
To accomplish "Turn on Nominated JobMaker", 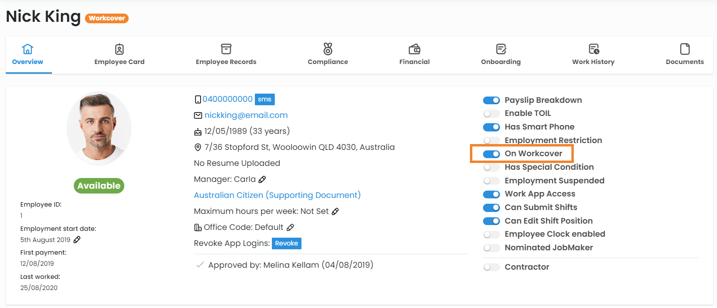I will (x=491, y=248).
